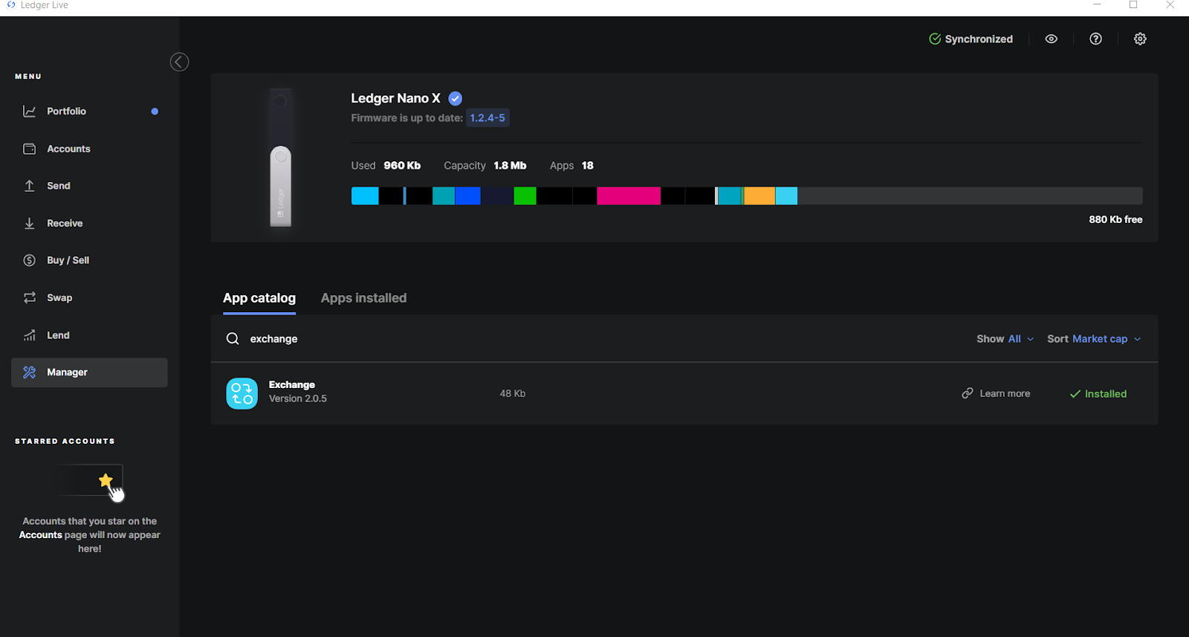Click the Ledger Nano X device name

(x=395, y=98)
